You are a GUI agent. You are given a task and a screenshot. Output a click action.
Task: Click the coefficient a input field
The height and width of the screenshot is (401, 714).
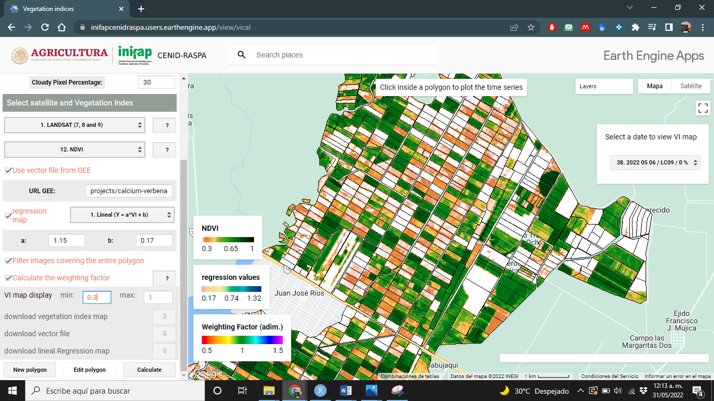pyautogui.click(x=67, y=241)
